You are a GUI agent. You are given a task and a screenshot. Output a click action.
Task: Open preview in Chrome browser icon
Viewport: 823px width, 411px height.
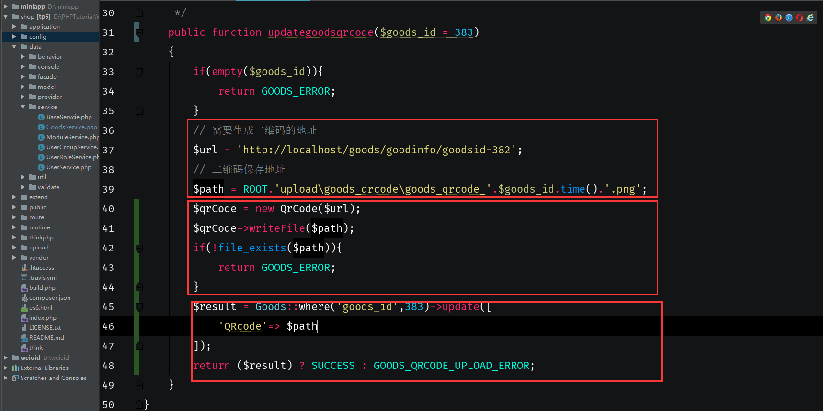click(x=768, y=18)
